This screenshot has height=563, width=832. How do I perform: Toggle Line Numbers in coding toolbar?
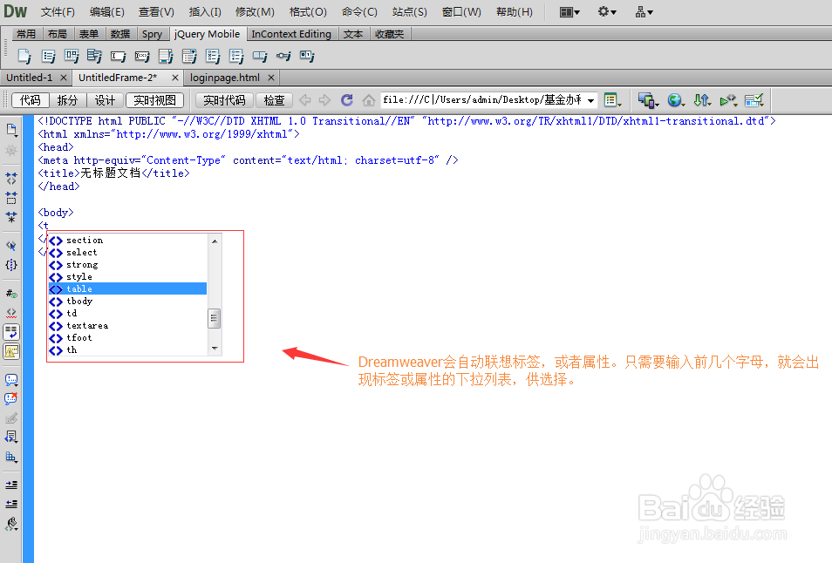coord(11,293)
